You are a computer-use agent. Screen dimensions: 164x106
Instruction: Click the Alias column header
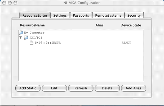[99, 25]
